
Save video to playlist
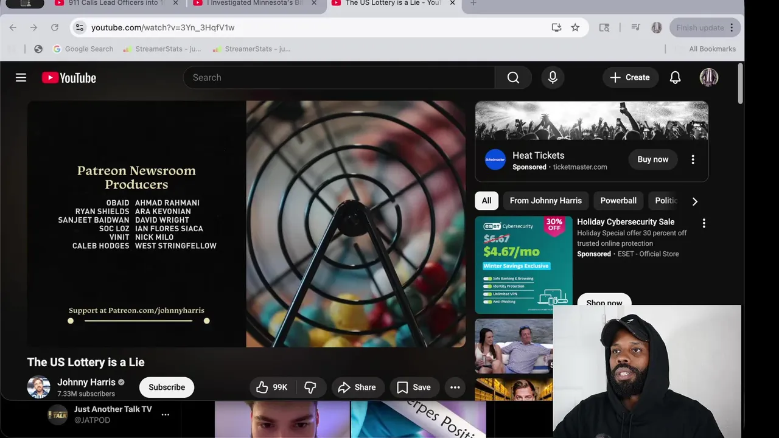[x=414, y=387]
